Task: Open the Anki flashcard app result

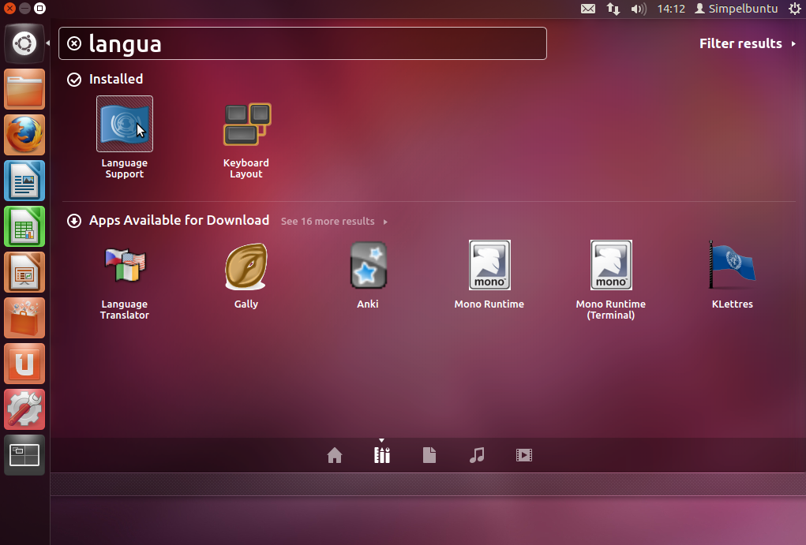Action: click(368, 266)
